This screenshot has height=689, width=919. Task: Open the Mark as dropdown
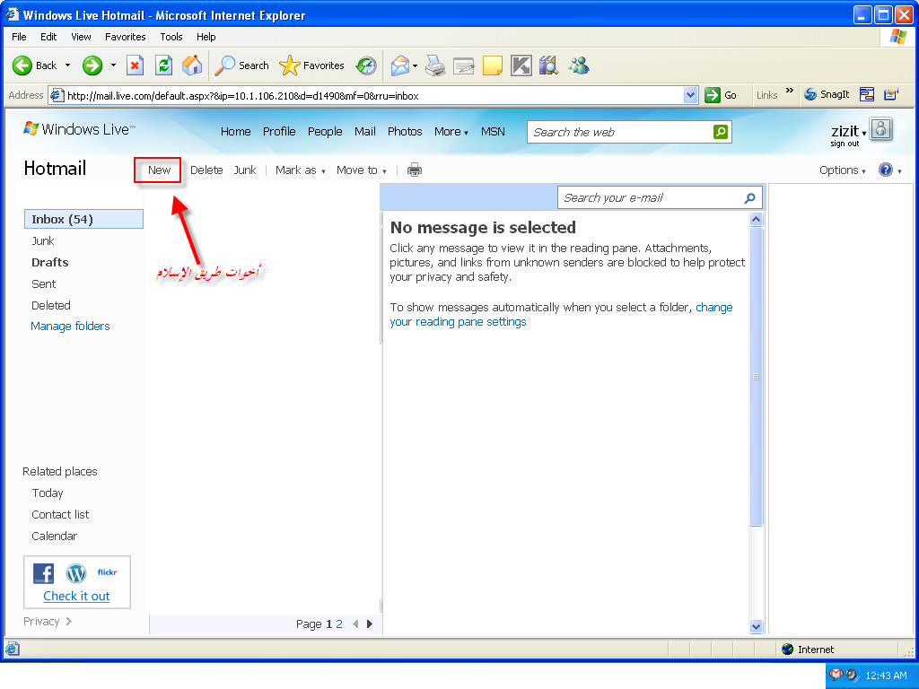(300, 170)
